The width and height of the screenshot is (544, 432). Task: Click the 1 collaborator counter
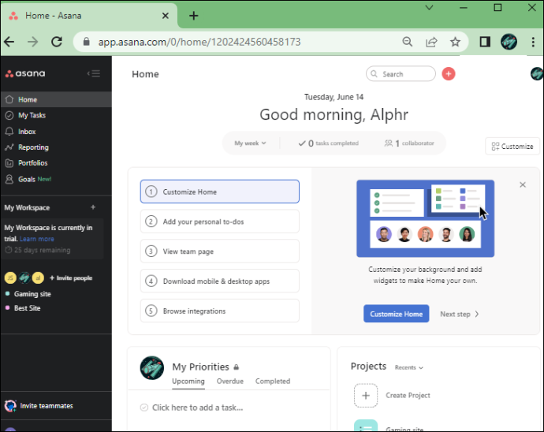(x=409, y=143)
